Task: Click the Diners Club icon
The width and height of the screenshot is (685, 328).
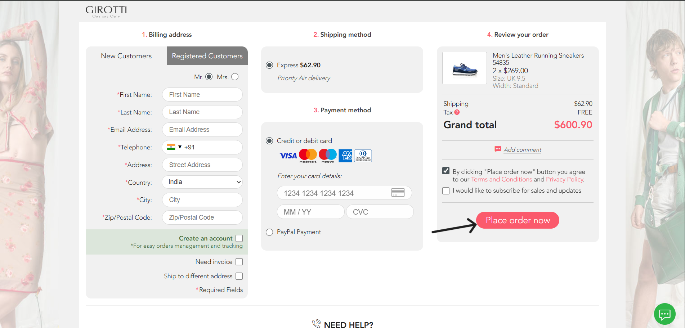Action: click(x=363, y=156)
